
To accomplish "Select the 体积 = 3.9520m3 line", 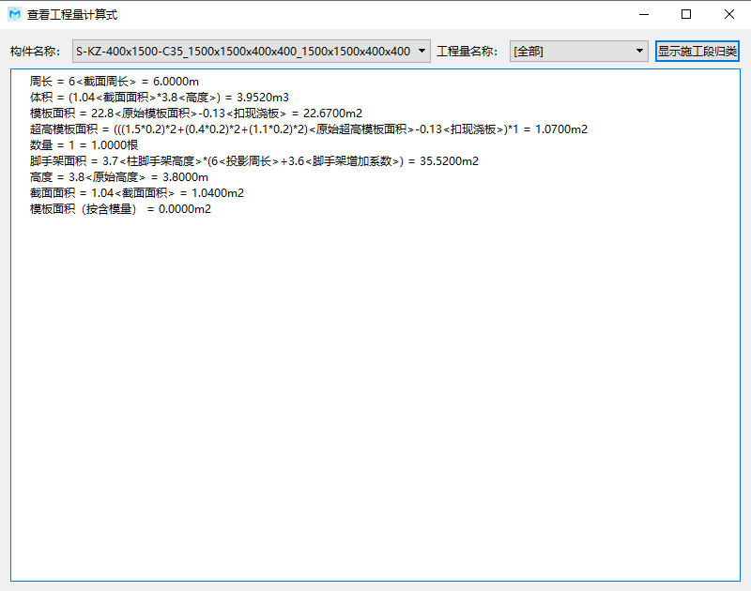I will click(x=159, y=98).
